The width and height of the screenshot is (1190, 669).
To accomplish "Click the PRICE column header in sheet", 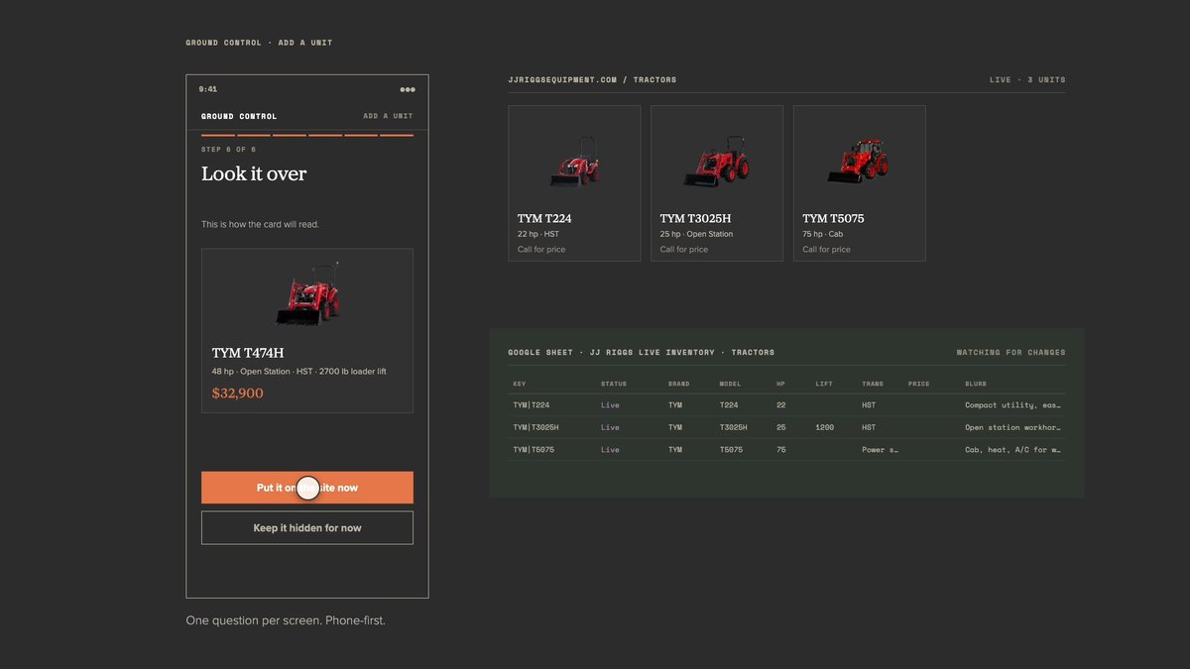I will (918, 384).
